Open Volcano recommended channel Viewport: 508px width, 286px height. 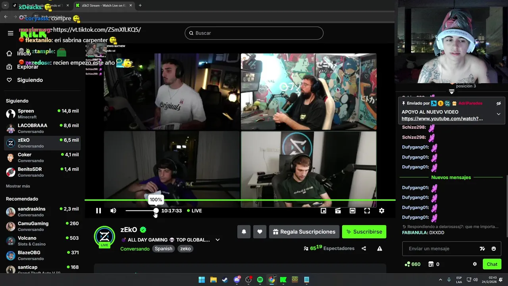tap(42, 241)
